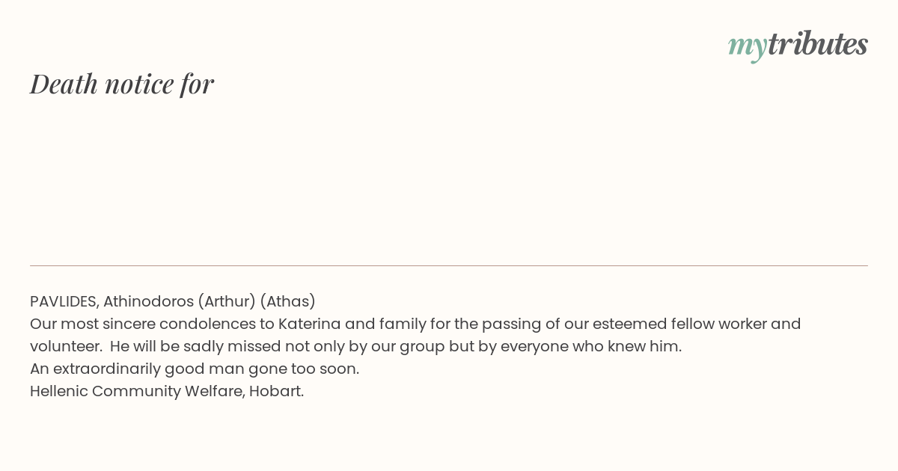The width and height of the screenshot is (898, 471).
Task: Select the name Katerina
Action: [309, 324]
